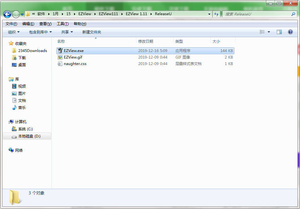The width and height of the screenshot is (300, 209).
Task: Select the naughter.css file name
Action: tap(75, 64)
